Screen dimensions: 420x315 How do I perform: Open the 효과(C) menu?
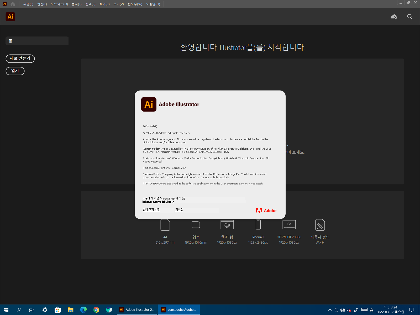(104, 4)
